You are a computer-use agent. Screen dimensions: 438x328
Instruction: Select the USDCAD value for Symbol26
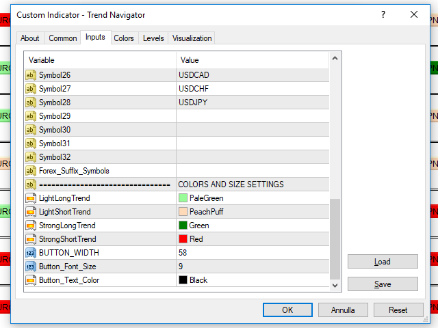point(194,75)
